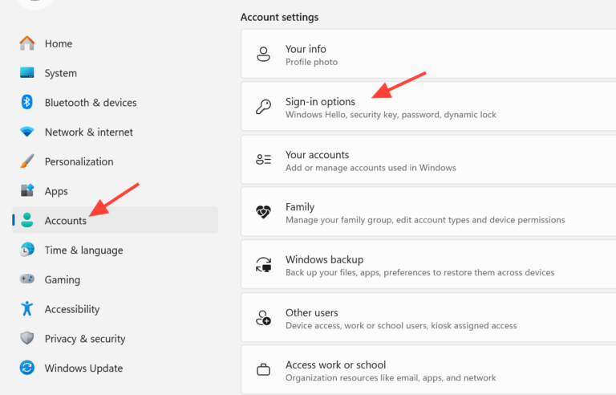Click the Access work or school briefcase icon
Image resolution: width=616 pixels, height=395 pixels.
264,370
